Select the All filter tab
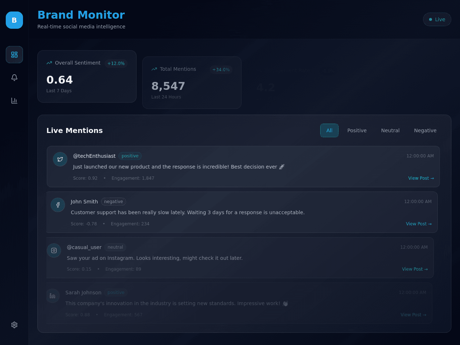 click(329, 130)
